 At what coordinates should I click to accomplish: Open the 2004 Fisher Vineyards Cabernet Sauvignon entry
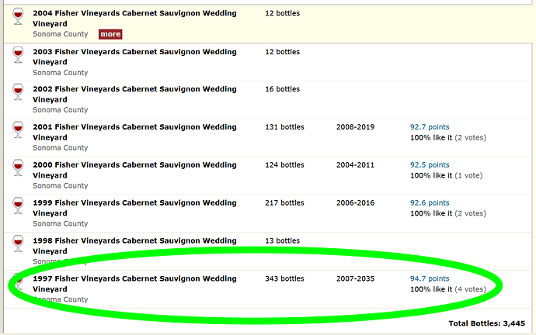click(134, 19)
